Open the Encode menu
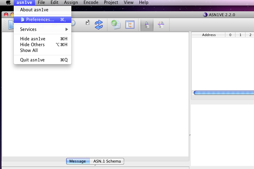 coord(91,2)
